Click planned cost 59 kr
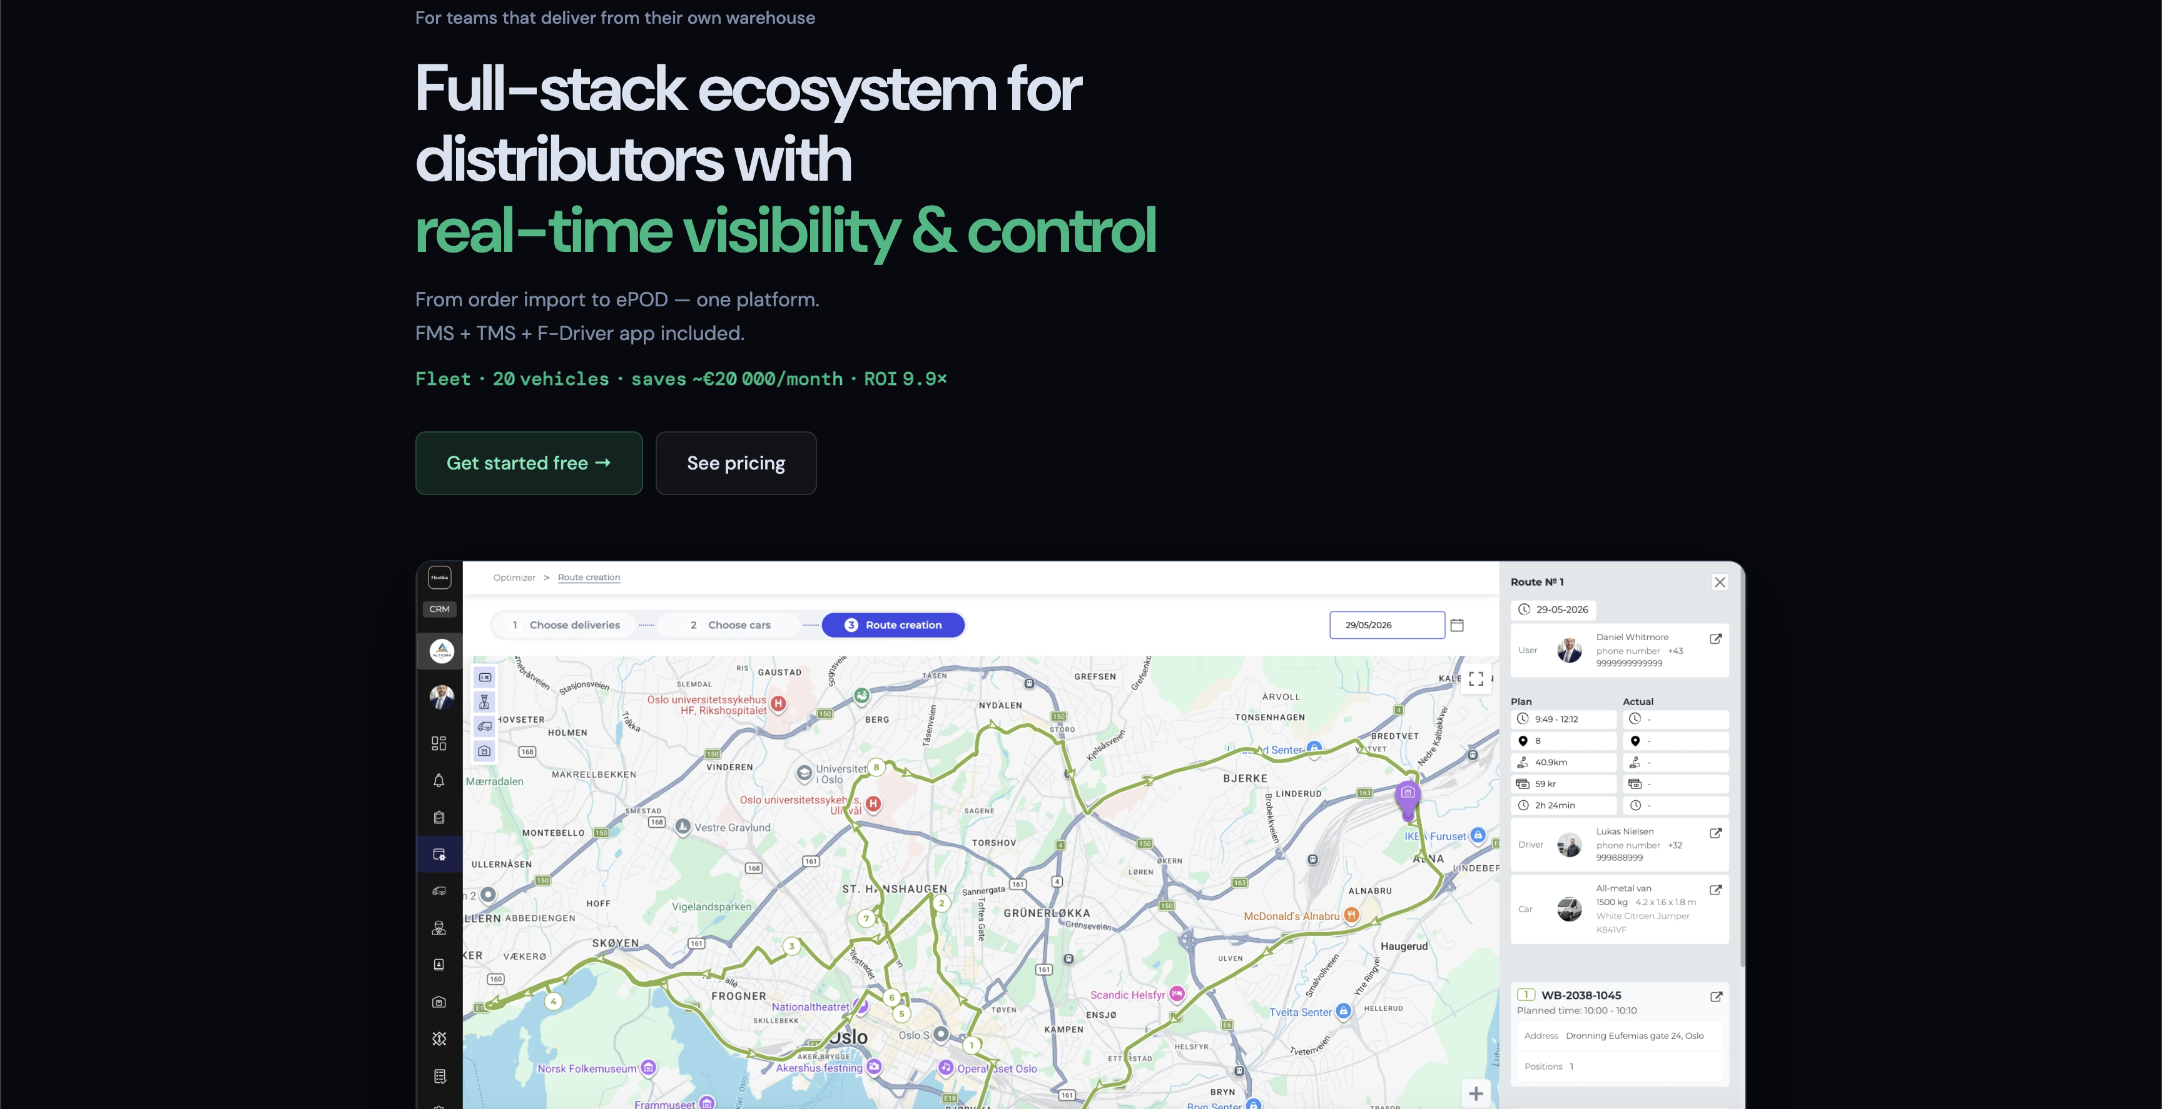 [x=1563, y=783]
